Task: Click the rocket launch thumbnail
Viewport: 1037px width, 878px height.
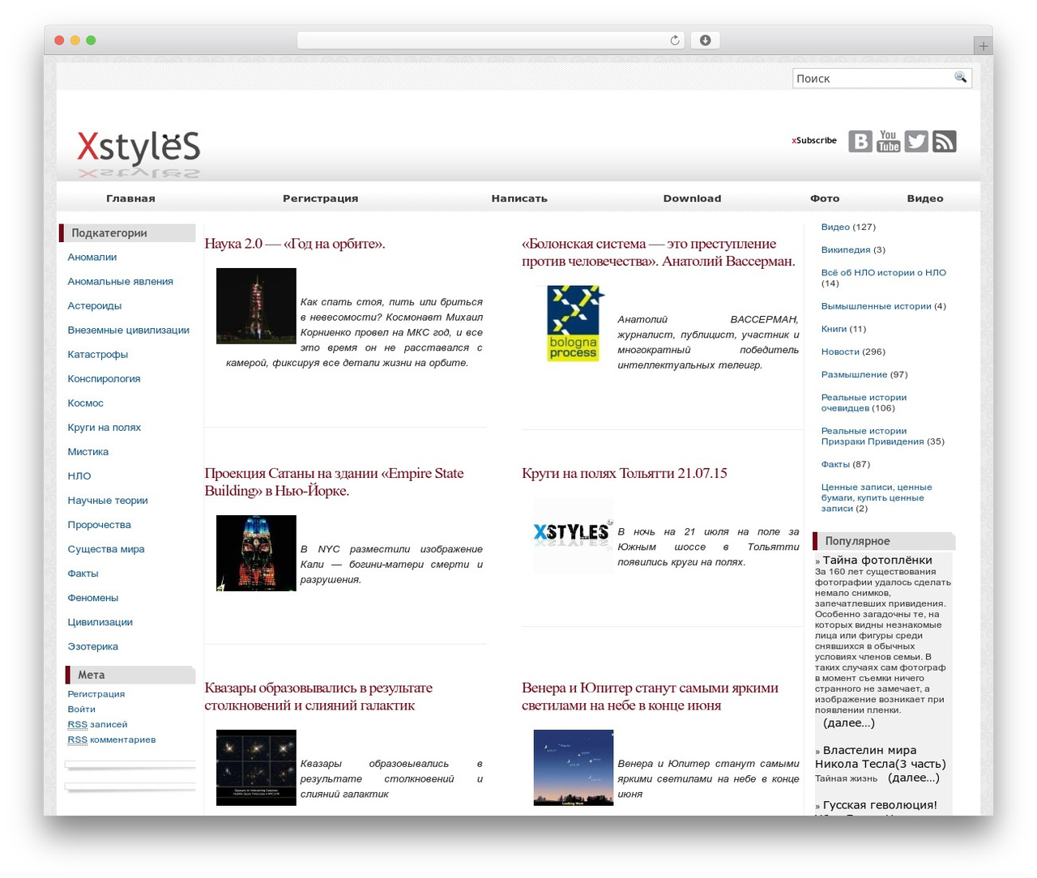Action: pyautogui.click(x=256, y=306)
